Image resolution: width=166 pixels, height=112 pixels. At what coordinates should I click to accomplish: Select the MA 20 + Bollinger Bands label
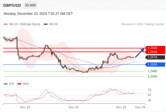point(25,24)
